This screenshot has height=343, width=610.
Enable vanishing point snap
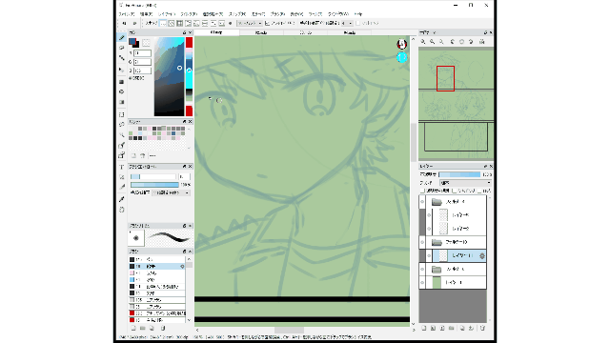(189, 23)
